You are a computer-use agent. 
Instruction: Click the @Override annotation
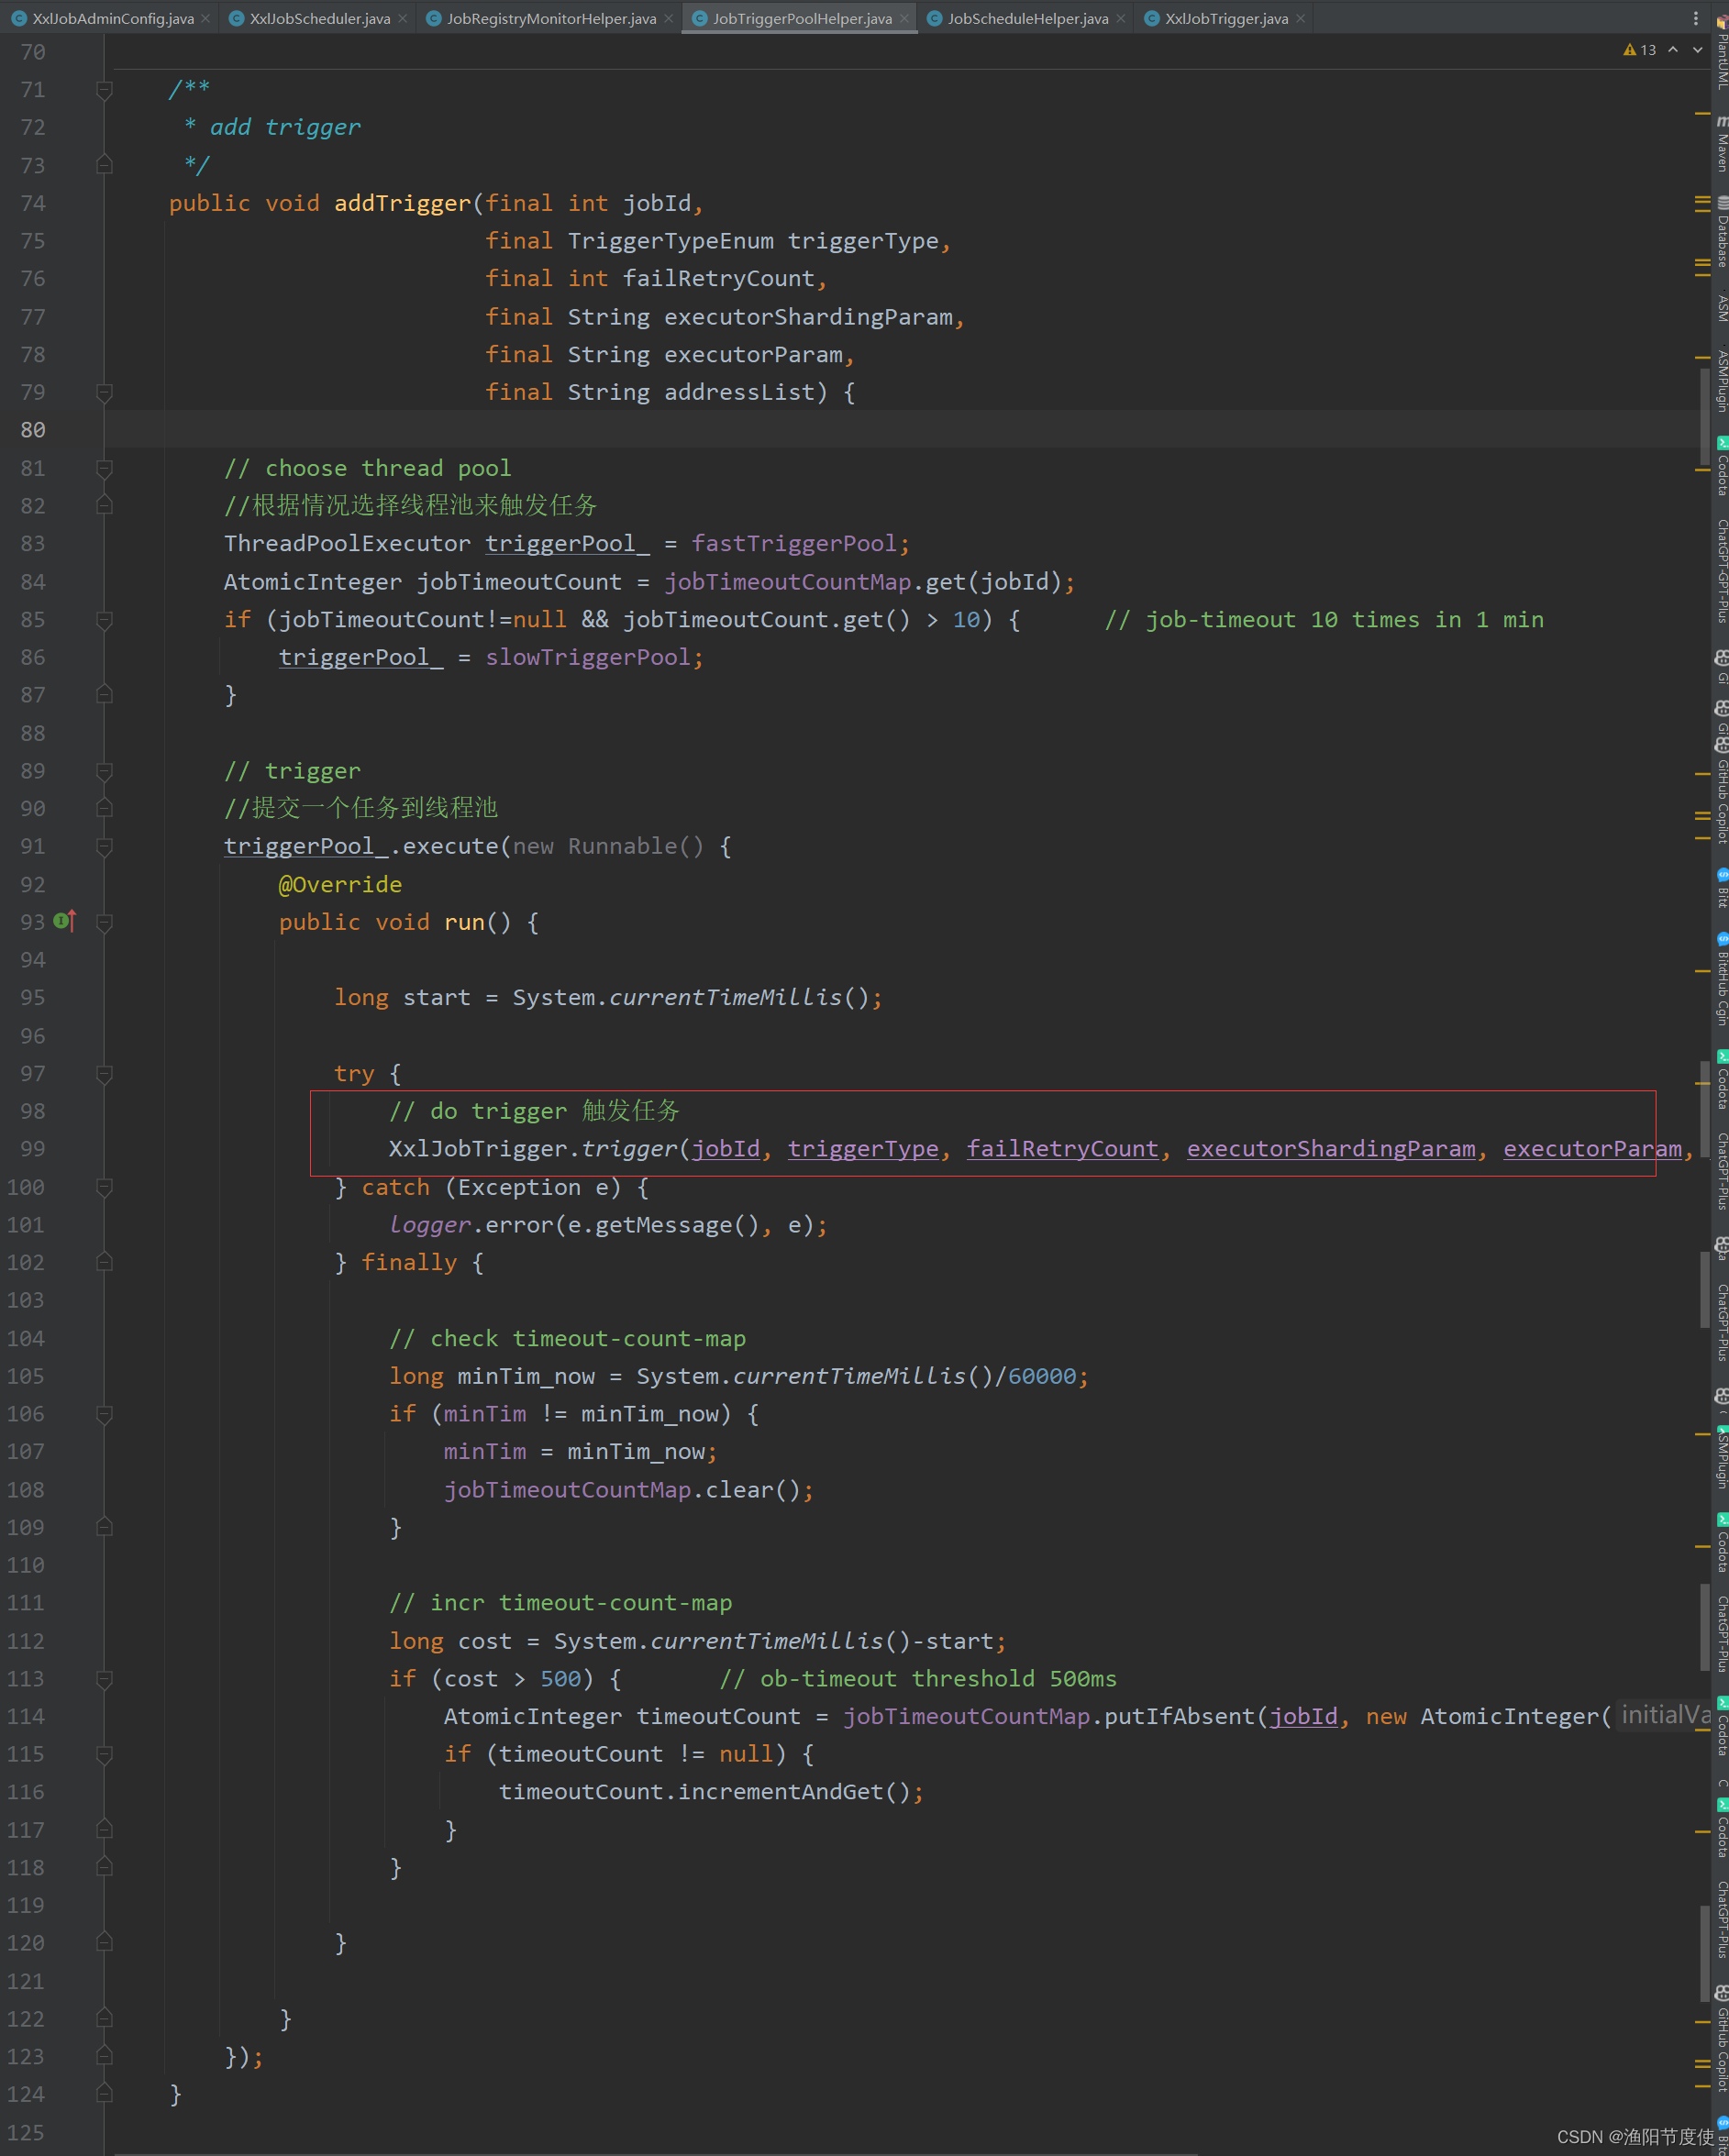pyautogui.click(x=340, y=885)
